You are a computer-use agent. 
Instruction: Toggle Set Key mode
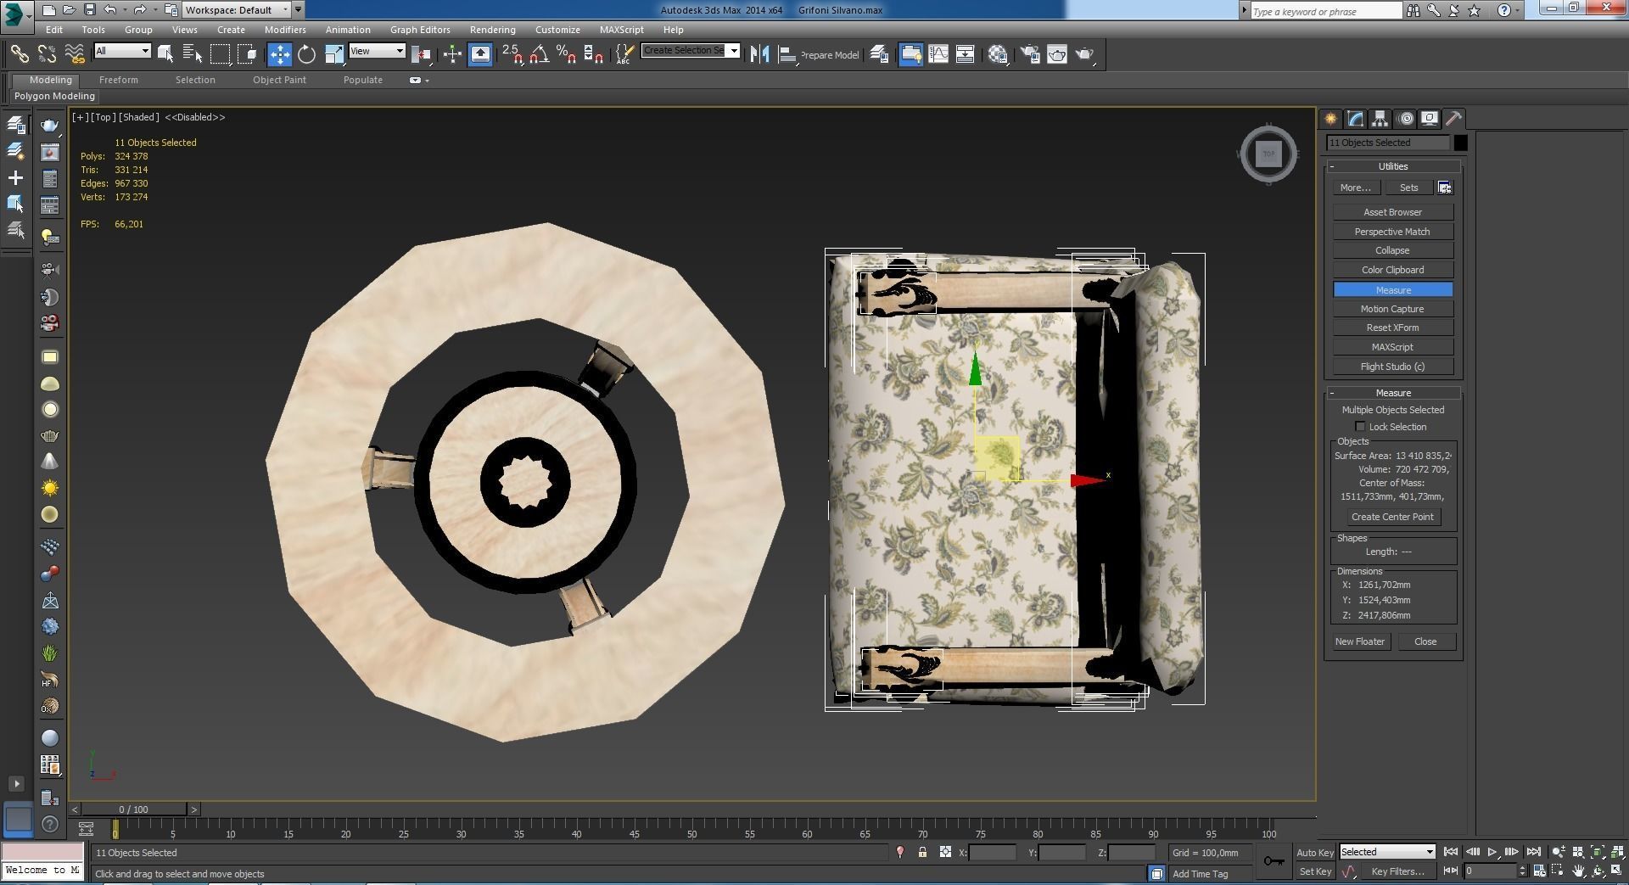(x=1314, y=871)
